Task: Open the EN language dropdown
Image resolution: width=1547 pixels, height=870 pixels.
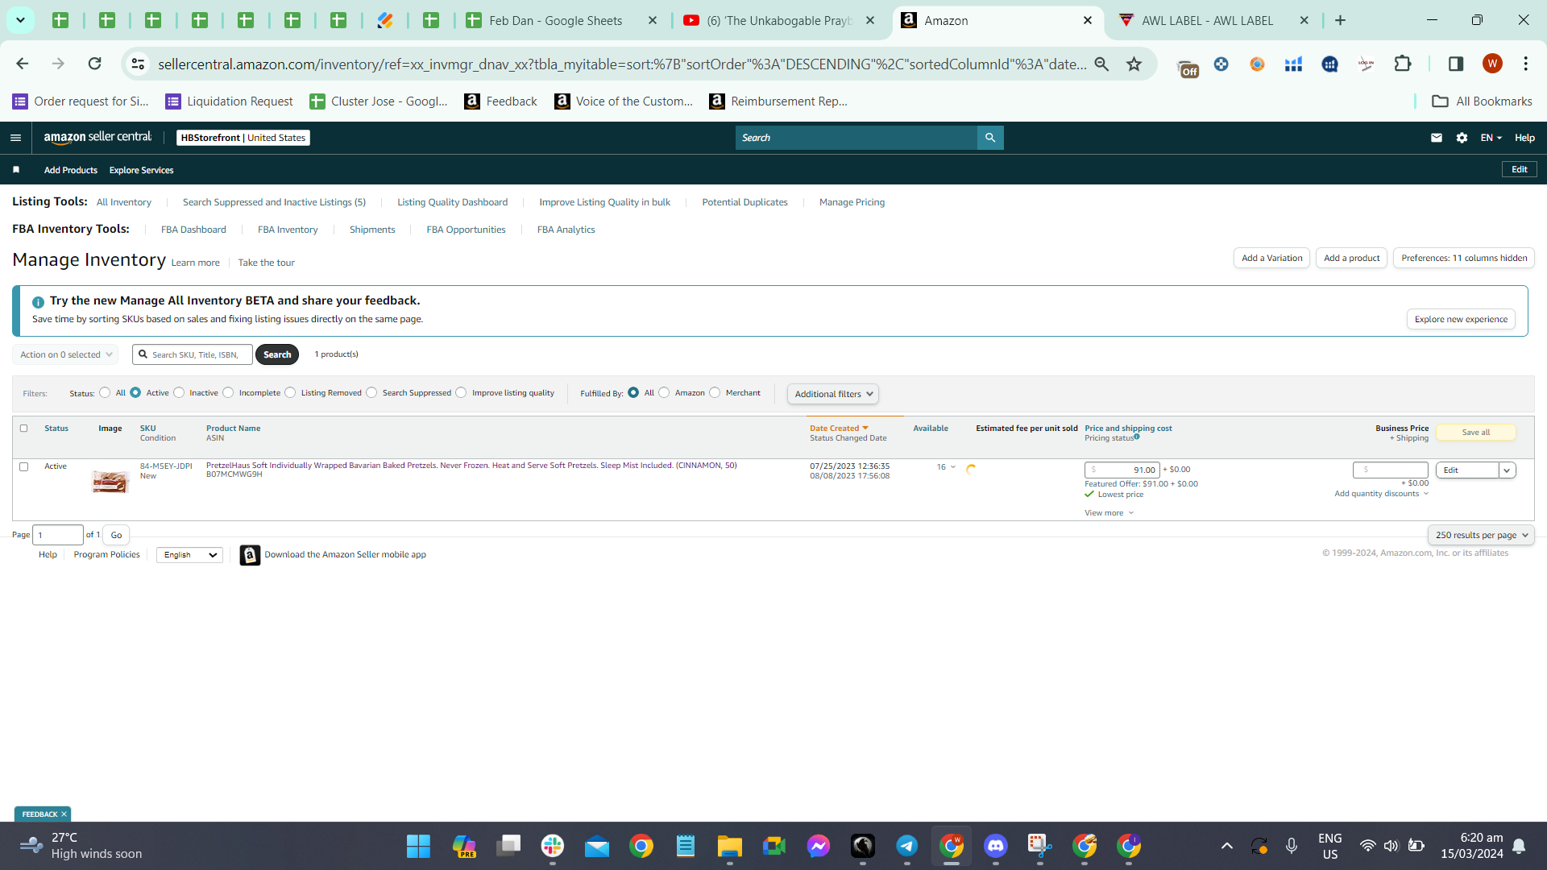Action: 1491,138
